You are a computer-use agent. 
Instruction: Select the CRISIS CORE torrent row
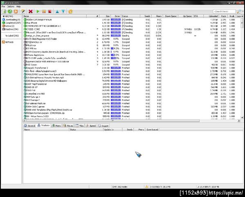click(131, 29)
